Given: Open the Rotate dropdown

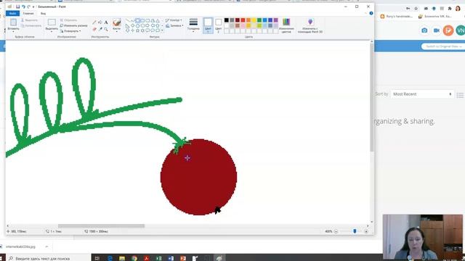Looking at the screenshot, I should point(70,30).
